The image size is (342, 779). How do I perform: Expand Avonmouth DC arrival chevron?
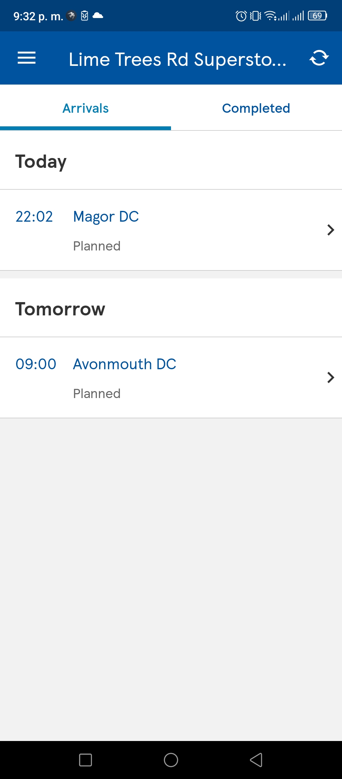tap(331, 377)
